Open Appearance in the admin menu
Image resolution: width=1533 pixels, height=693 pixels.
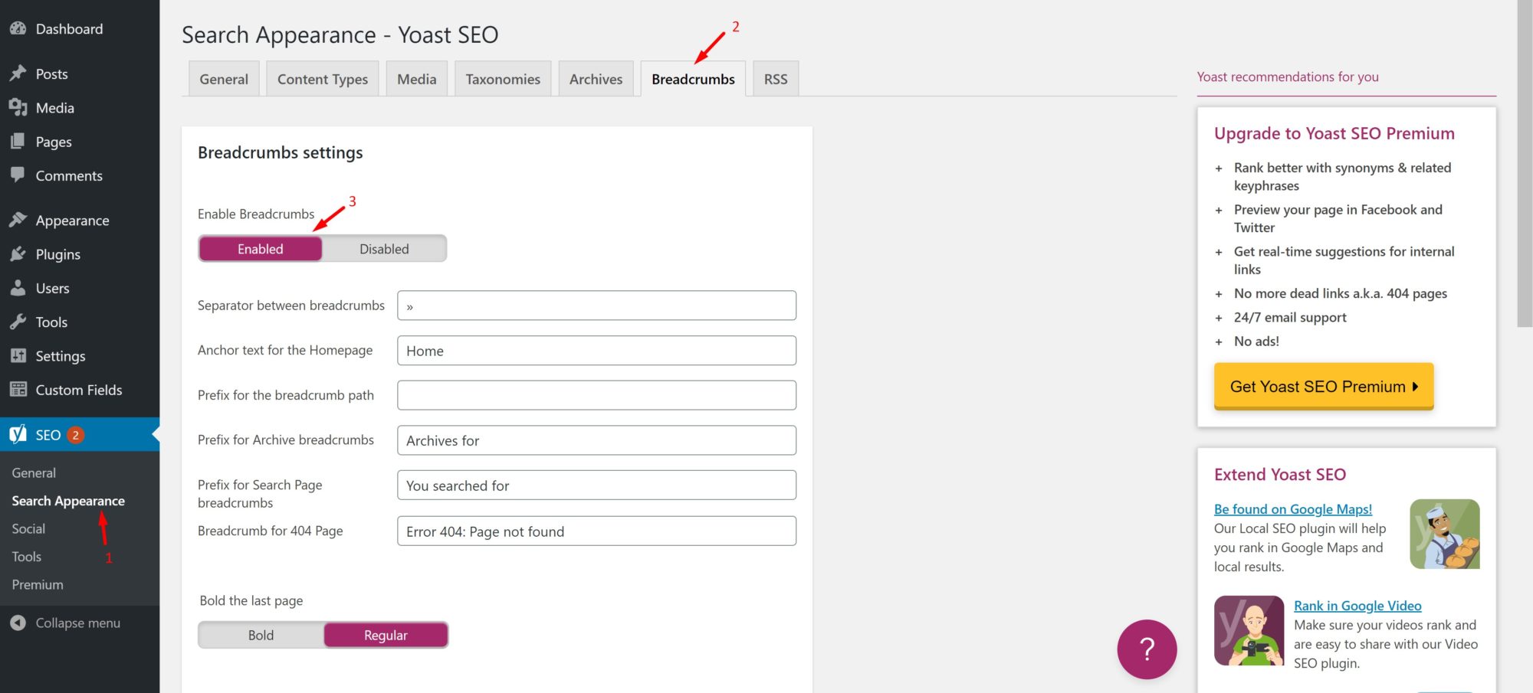[x=80, y=221]
